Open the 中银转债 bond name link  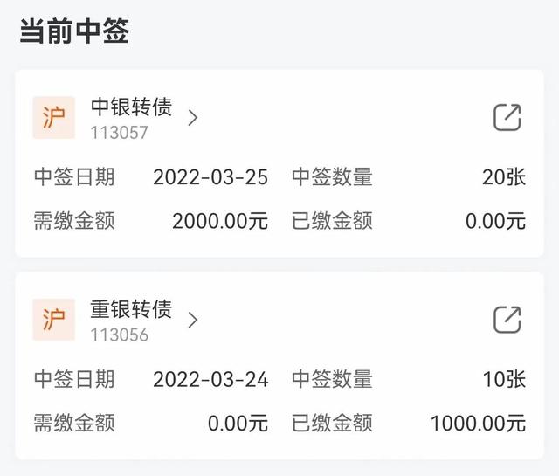131,107
